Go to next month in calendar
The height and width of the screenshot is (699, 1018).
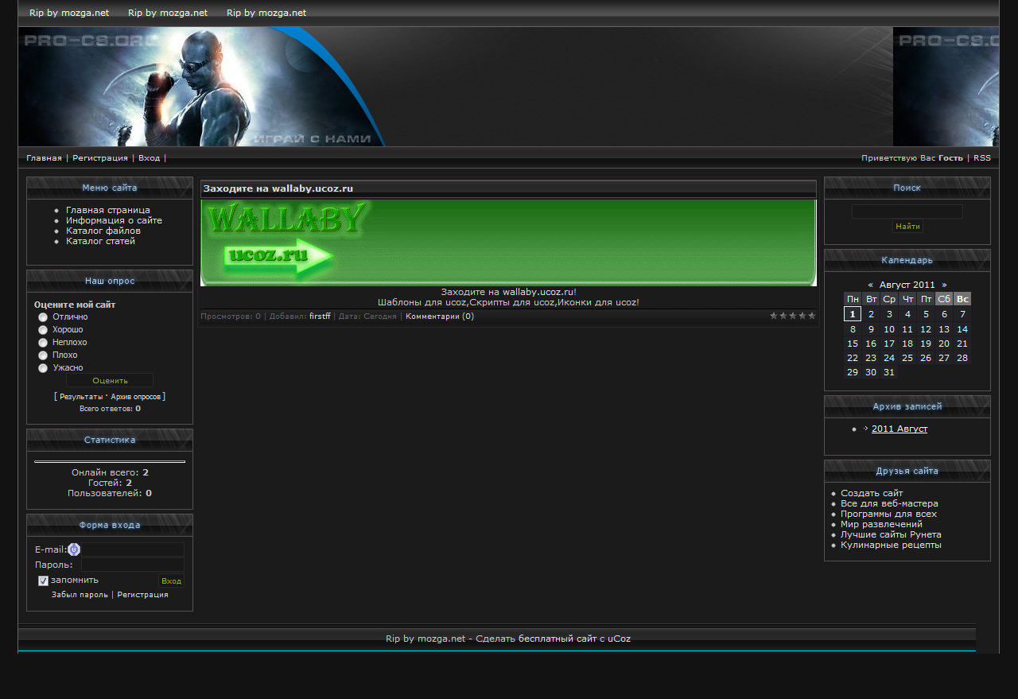pyautogui.click(x=944, y=285)
